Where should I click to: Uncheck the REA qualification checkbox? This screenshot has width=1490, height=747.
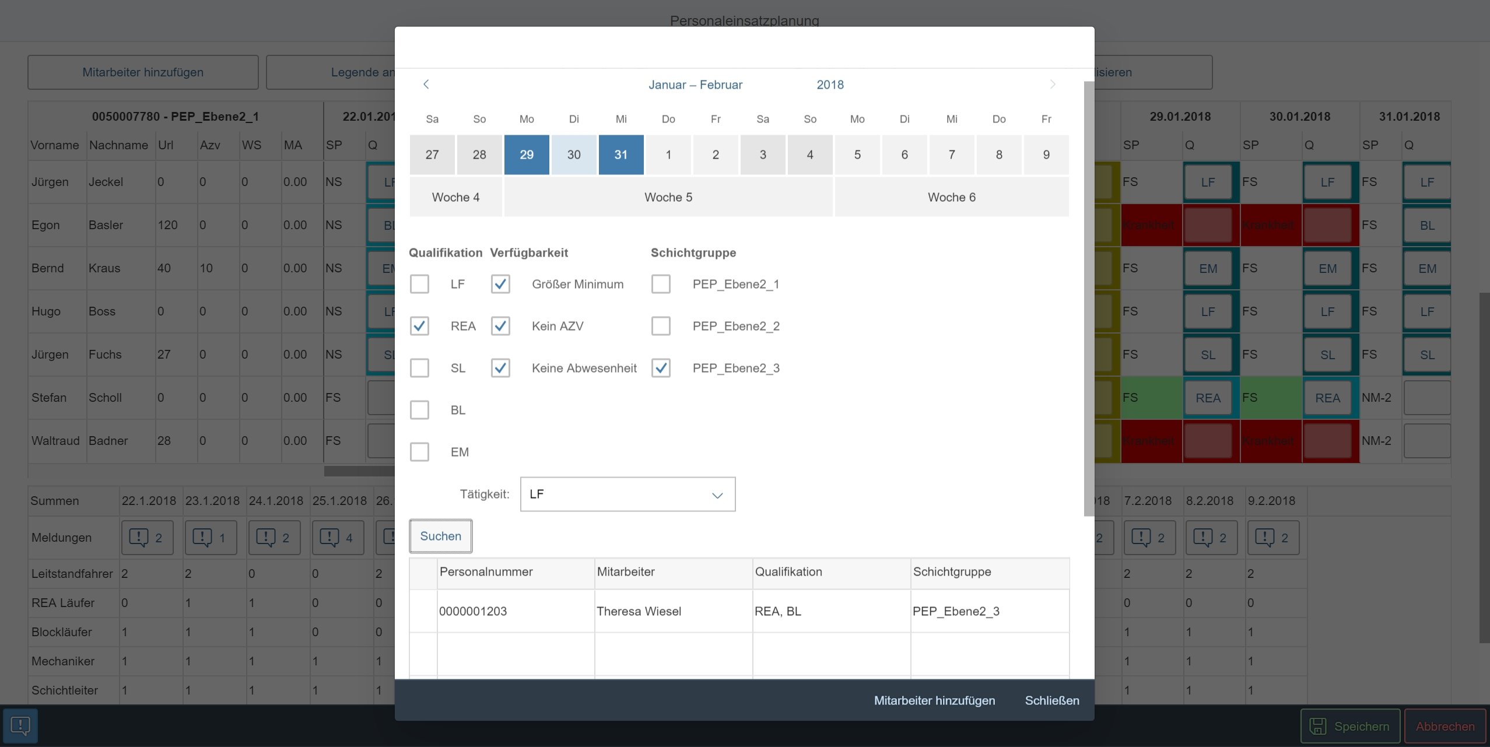coord(419,326)
